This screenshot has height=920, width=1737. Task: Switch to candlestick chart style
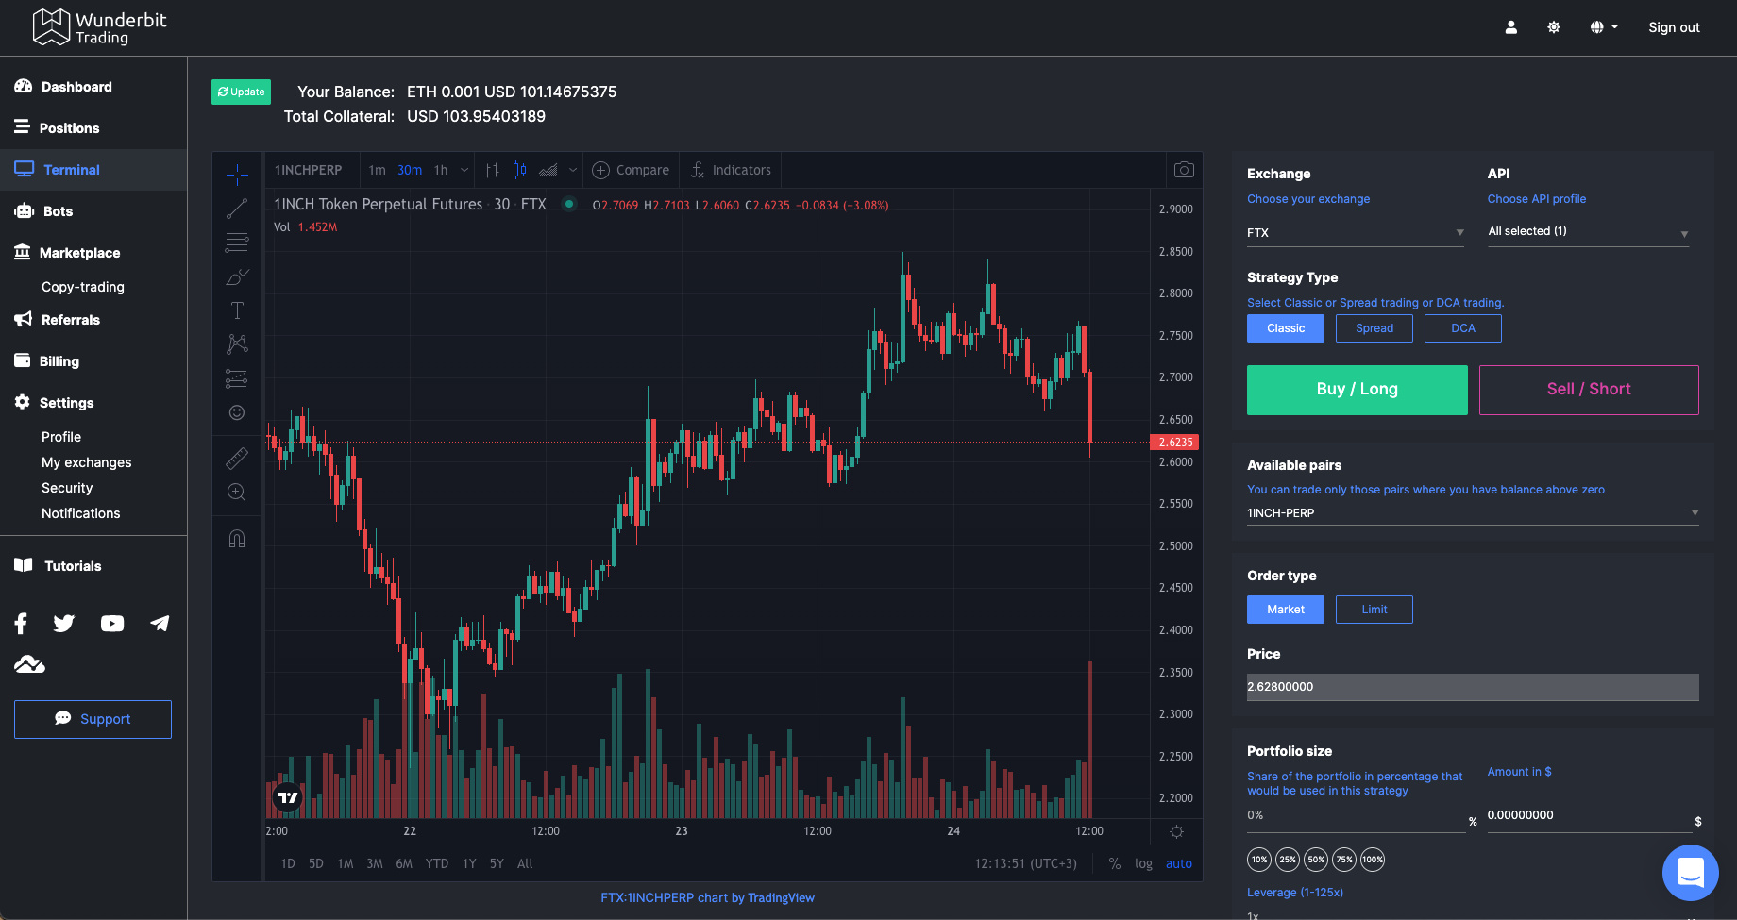click(519, 170)
